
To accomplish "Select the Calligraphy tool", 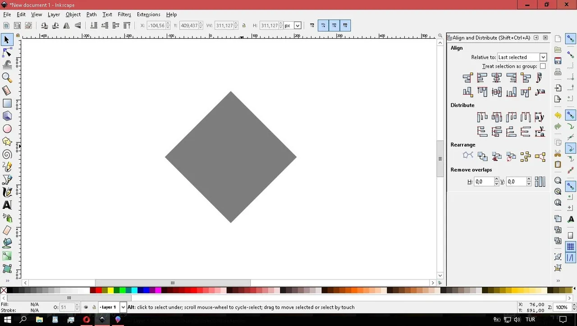I will click(x=7, y=192).
